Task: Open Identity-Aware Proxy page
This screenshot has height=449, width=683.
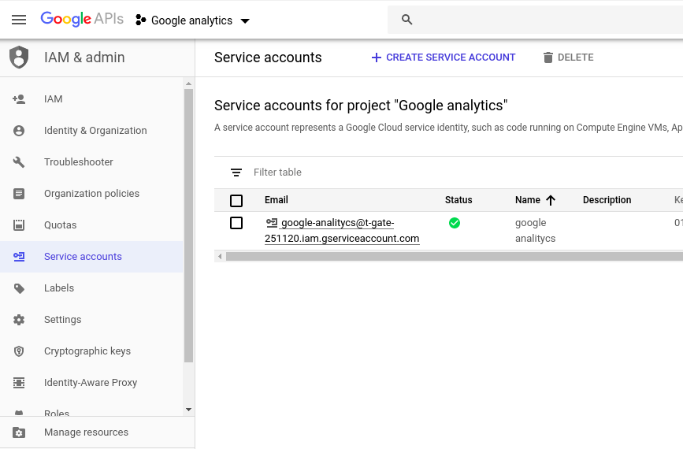Action: [x=91, y=382]
